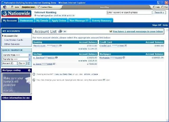The image size is (169, 122).
Task: Click edit icon beside e-bond
Action: [x=54, y=64]
